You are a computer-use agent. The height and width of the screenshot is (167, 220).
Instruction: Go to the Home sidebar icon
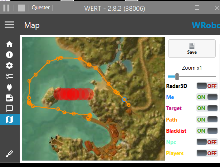pos(9,44)
